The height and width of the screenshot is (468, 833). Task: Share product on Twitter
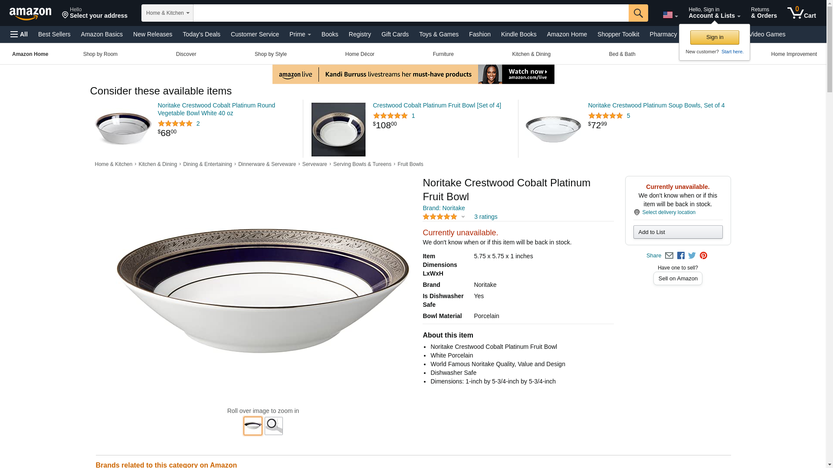(x=692, y=256)
